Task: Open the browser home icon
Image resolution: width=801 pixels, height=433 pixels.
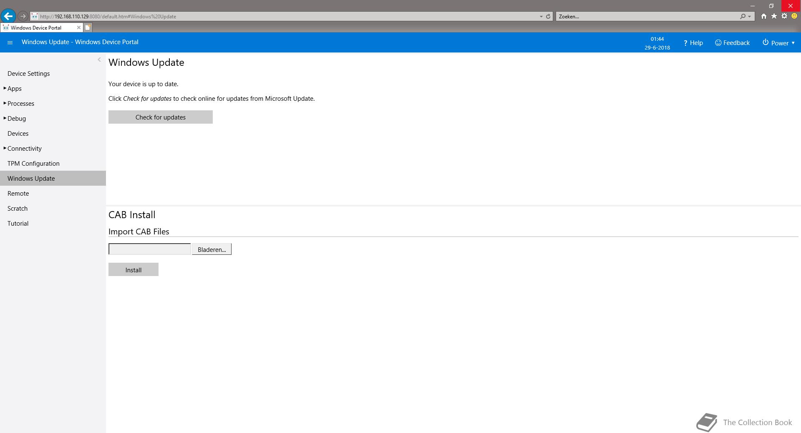Action: click(x=763, y=16)
